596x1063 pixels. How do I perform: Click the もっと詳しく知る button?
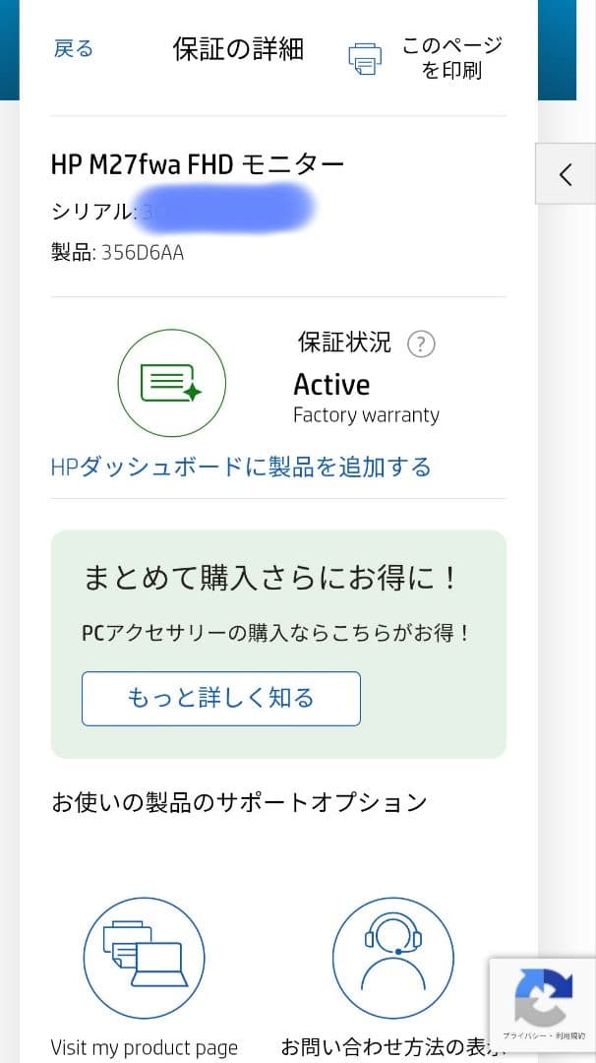pyautogui.click(x=220, y=698)
